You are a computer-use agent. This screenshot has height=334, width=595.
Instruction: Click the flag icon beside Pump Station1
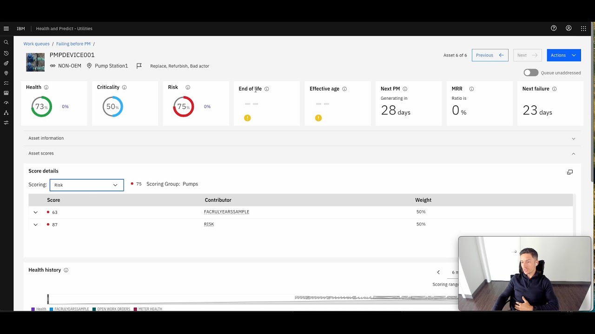pyautogui.click(x=139, y=66)
